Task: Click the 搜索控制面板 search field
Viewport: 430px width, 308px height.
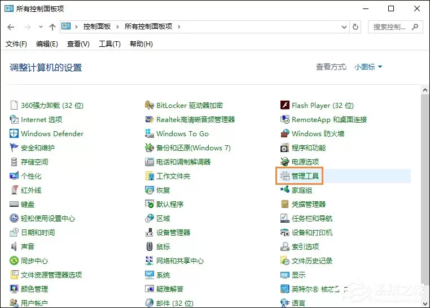Action: point(396,27)
